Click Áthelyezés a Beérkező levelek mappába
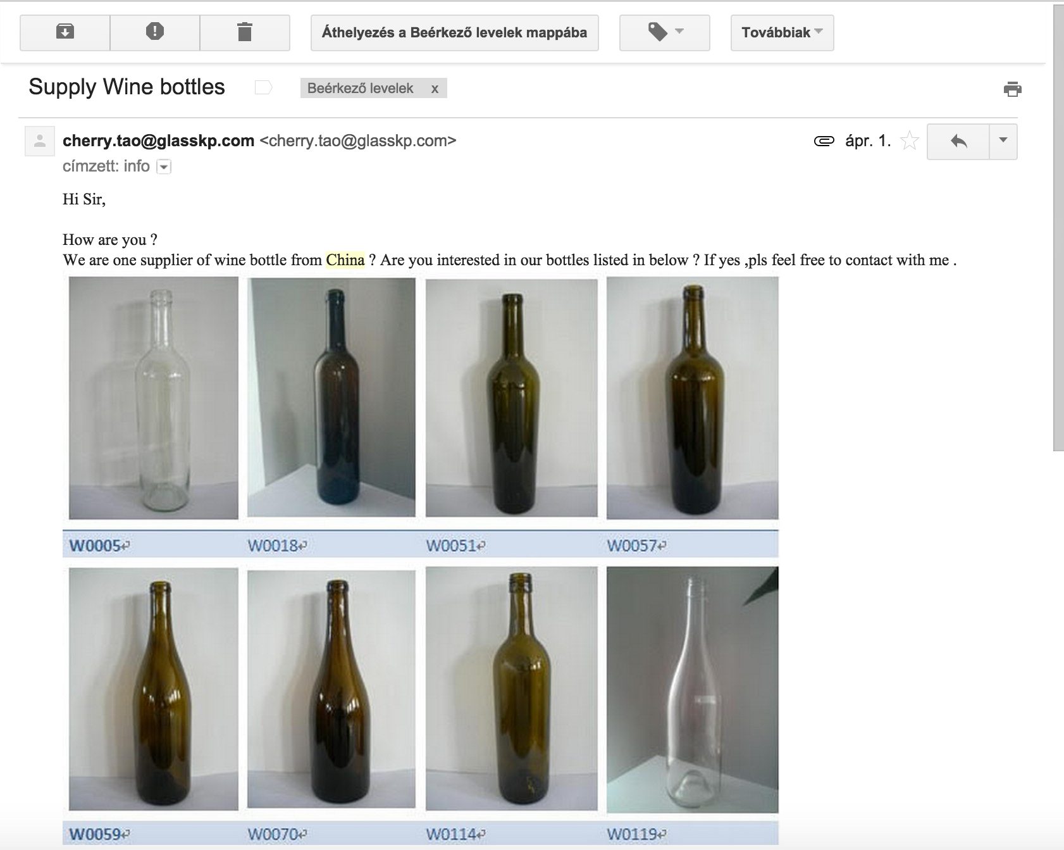This screenshot has width=1064, height=850. [455, 32]
